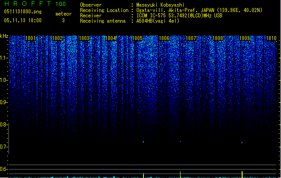Click the 0.6 kHz axis label
This screenshot has width=281, height=178.
coord(4,169)
